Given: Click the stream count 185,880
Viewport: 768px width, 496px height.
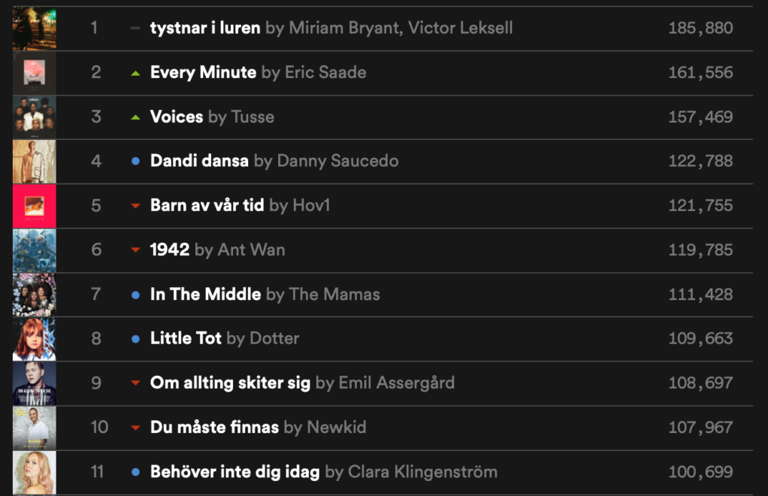Looking at the screenshot, I should (x=700, y=29).
